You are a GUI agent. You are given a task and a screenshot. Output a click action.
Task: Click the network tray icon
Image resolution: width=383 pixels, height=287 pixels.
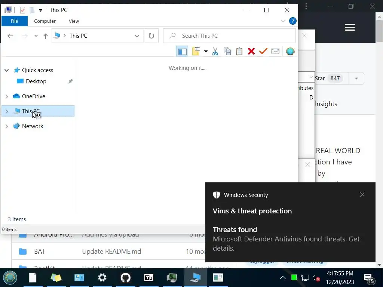[x=305, y=278]
